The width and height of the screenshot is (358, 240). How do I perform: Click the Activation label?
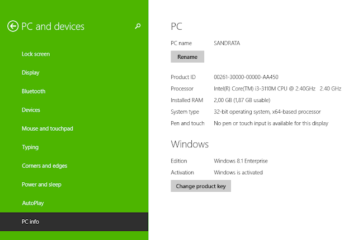182,173
